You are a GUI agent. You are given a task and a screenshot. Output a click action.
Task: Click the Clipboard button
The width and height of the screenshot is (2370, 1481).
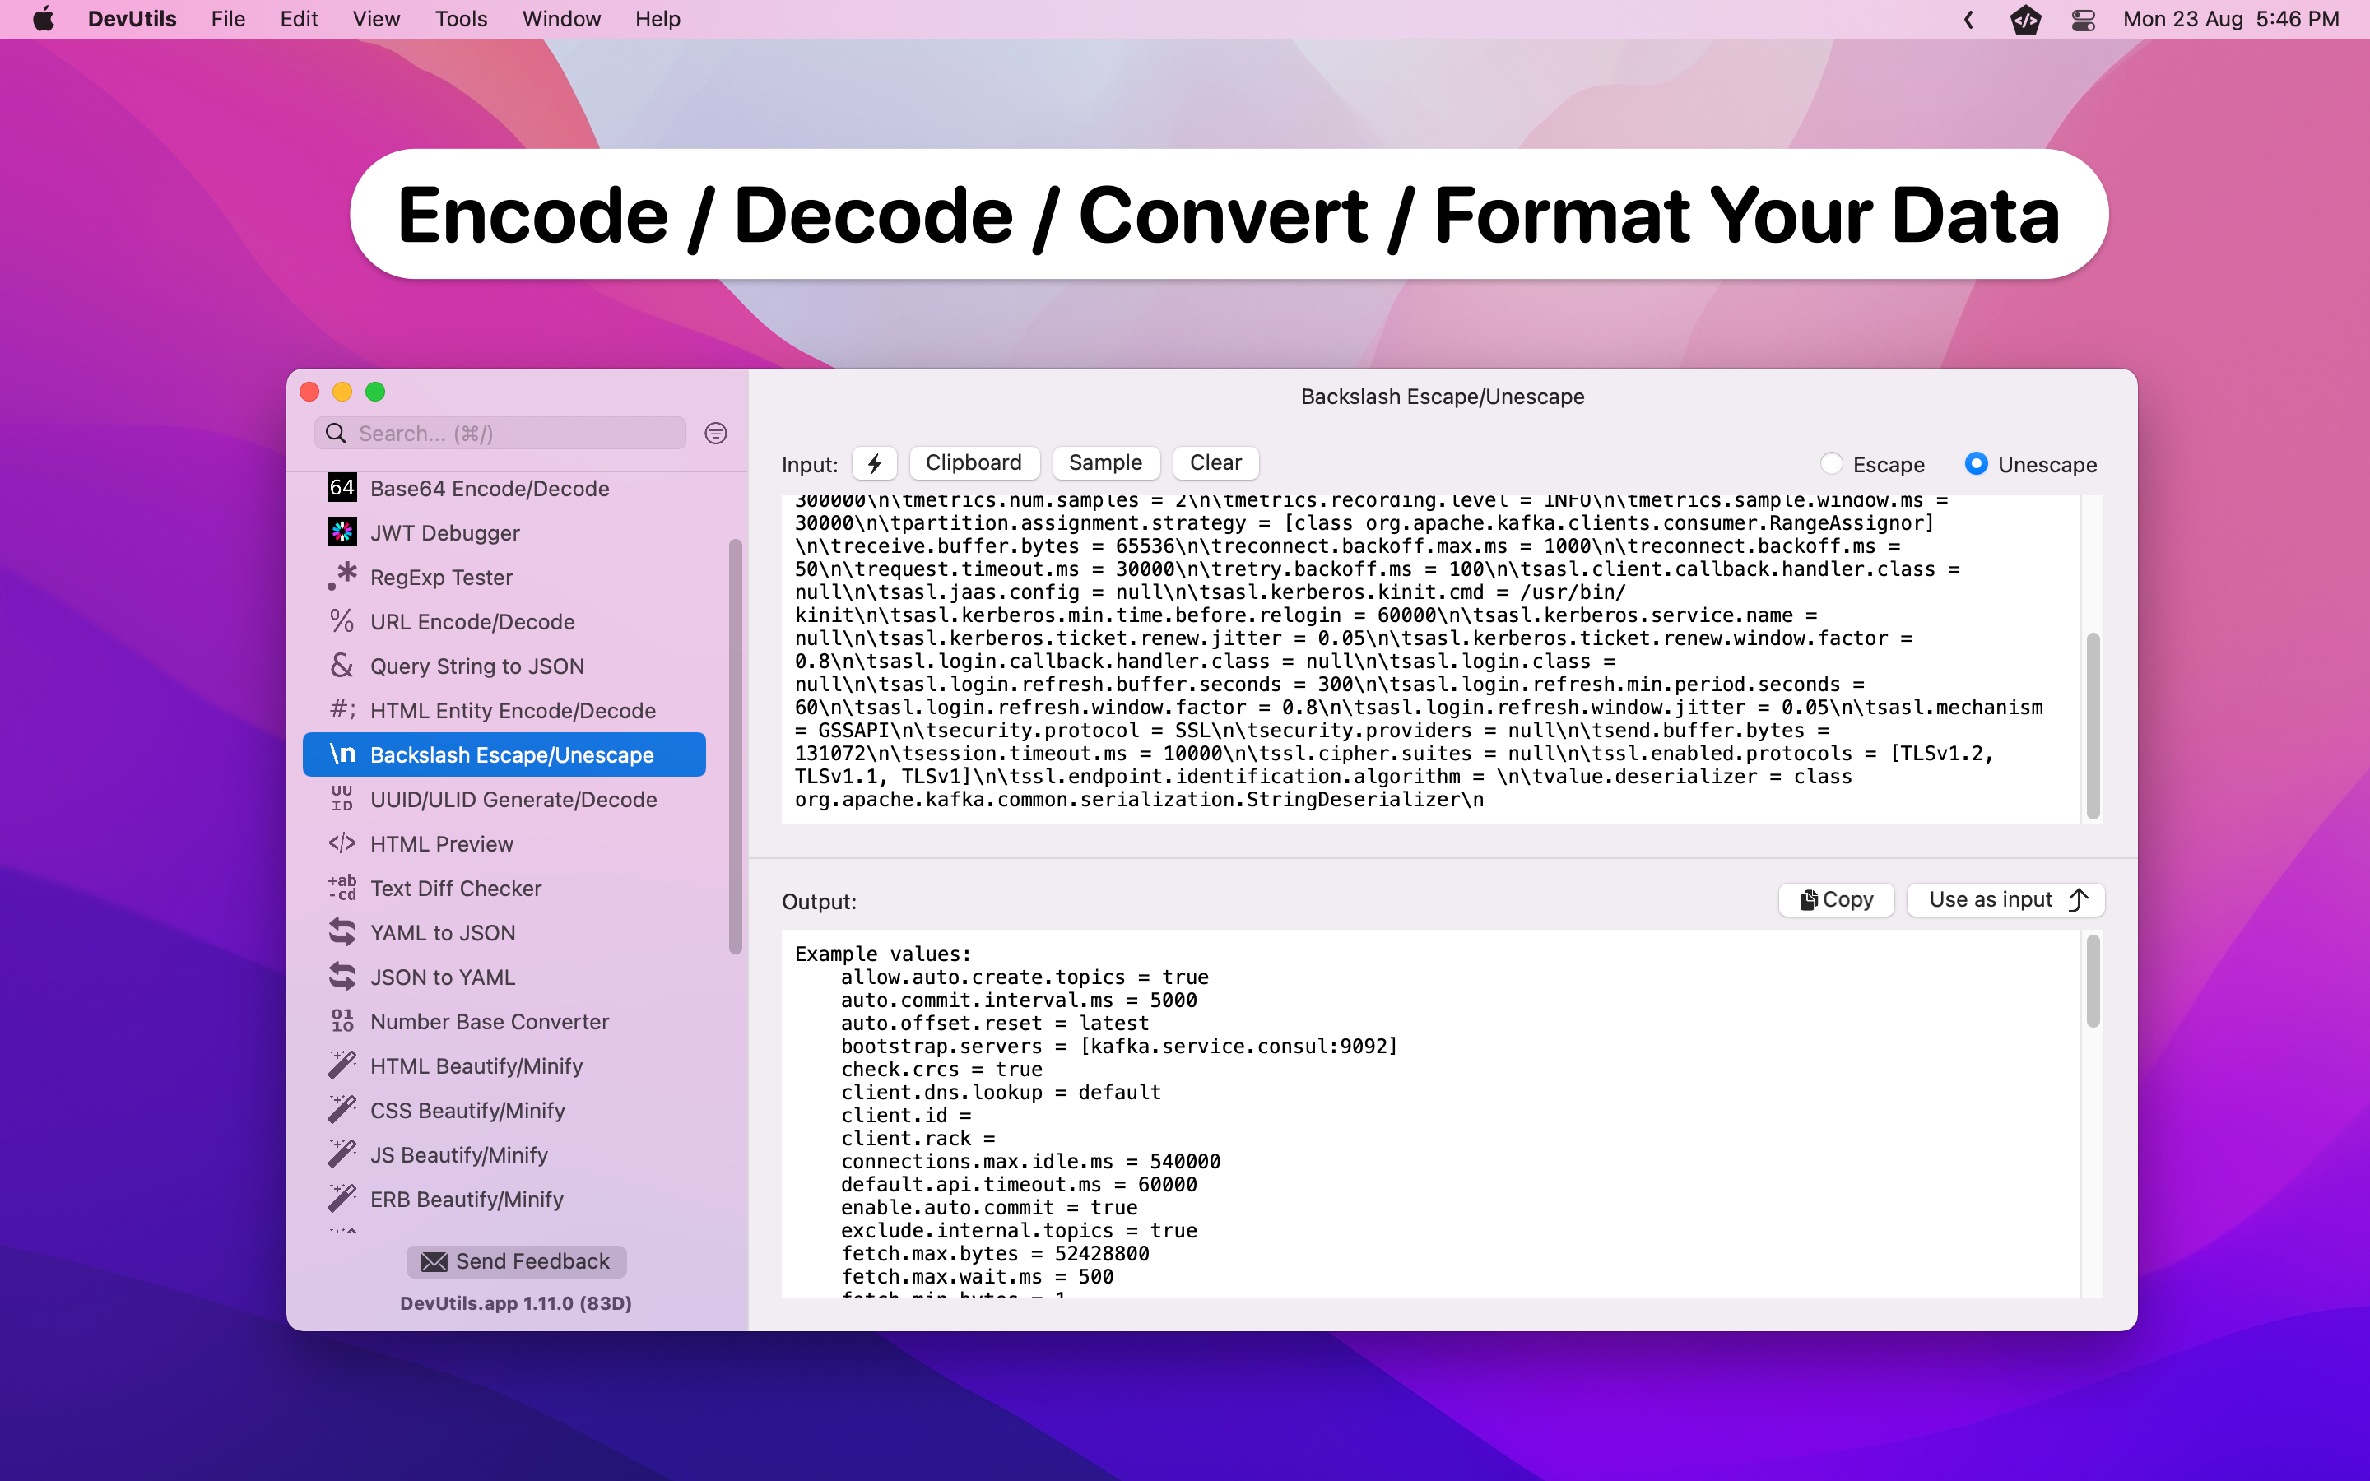974,463
